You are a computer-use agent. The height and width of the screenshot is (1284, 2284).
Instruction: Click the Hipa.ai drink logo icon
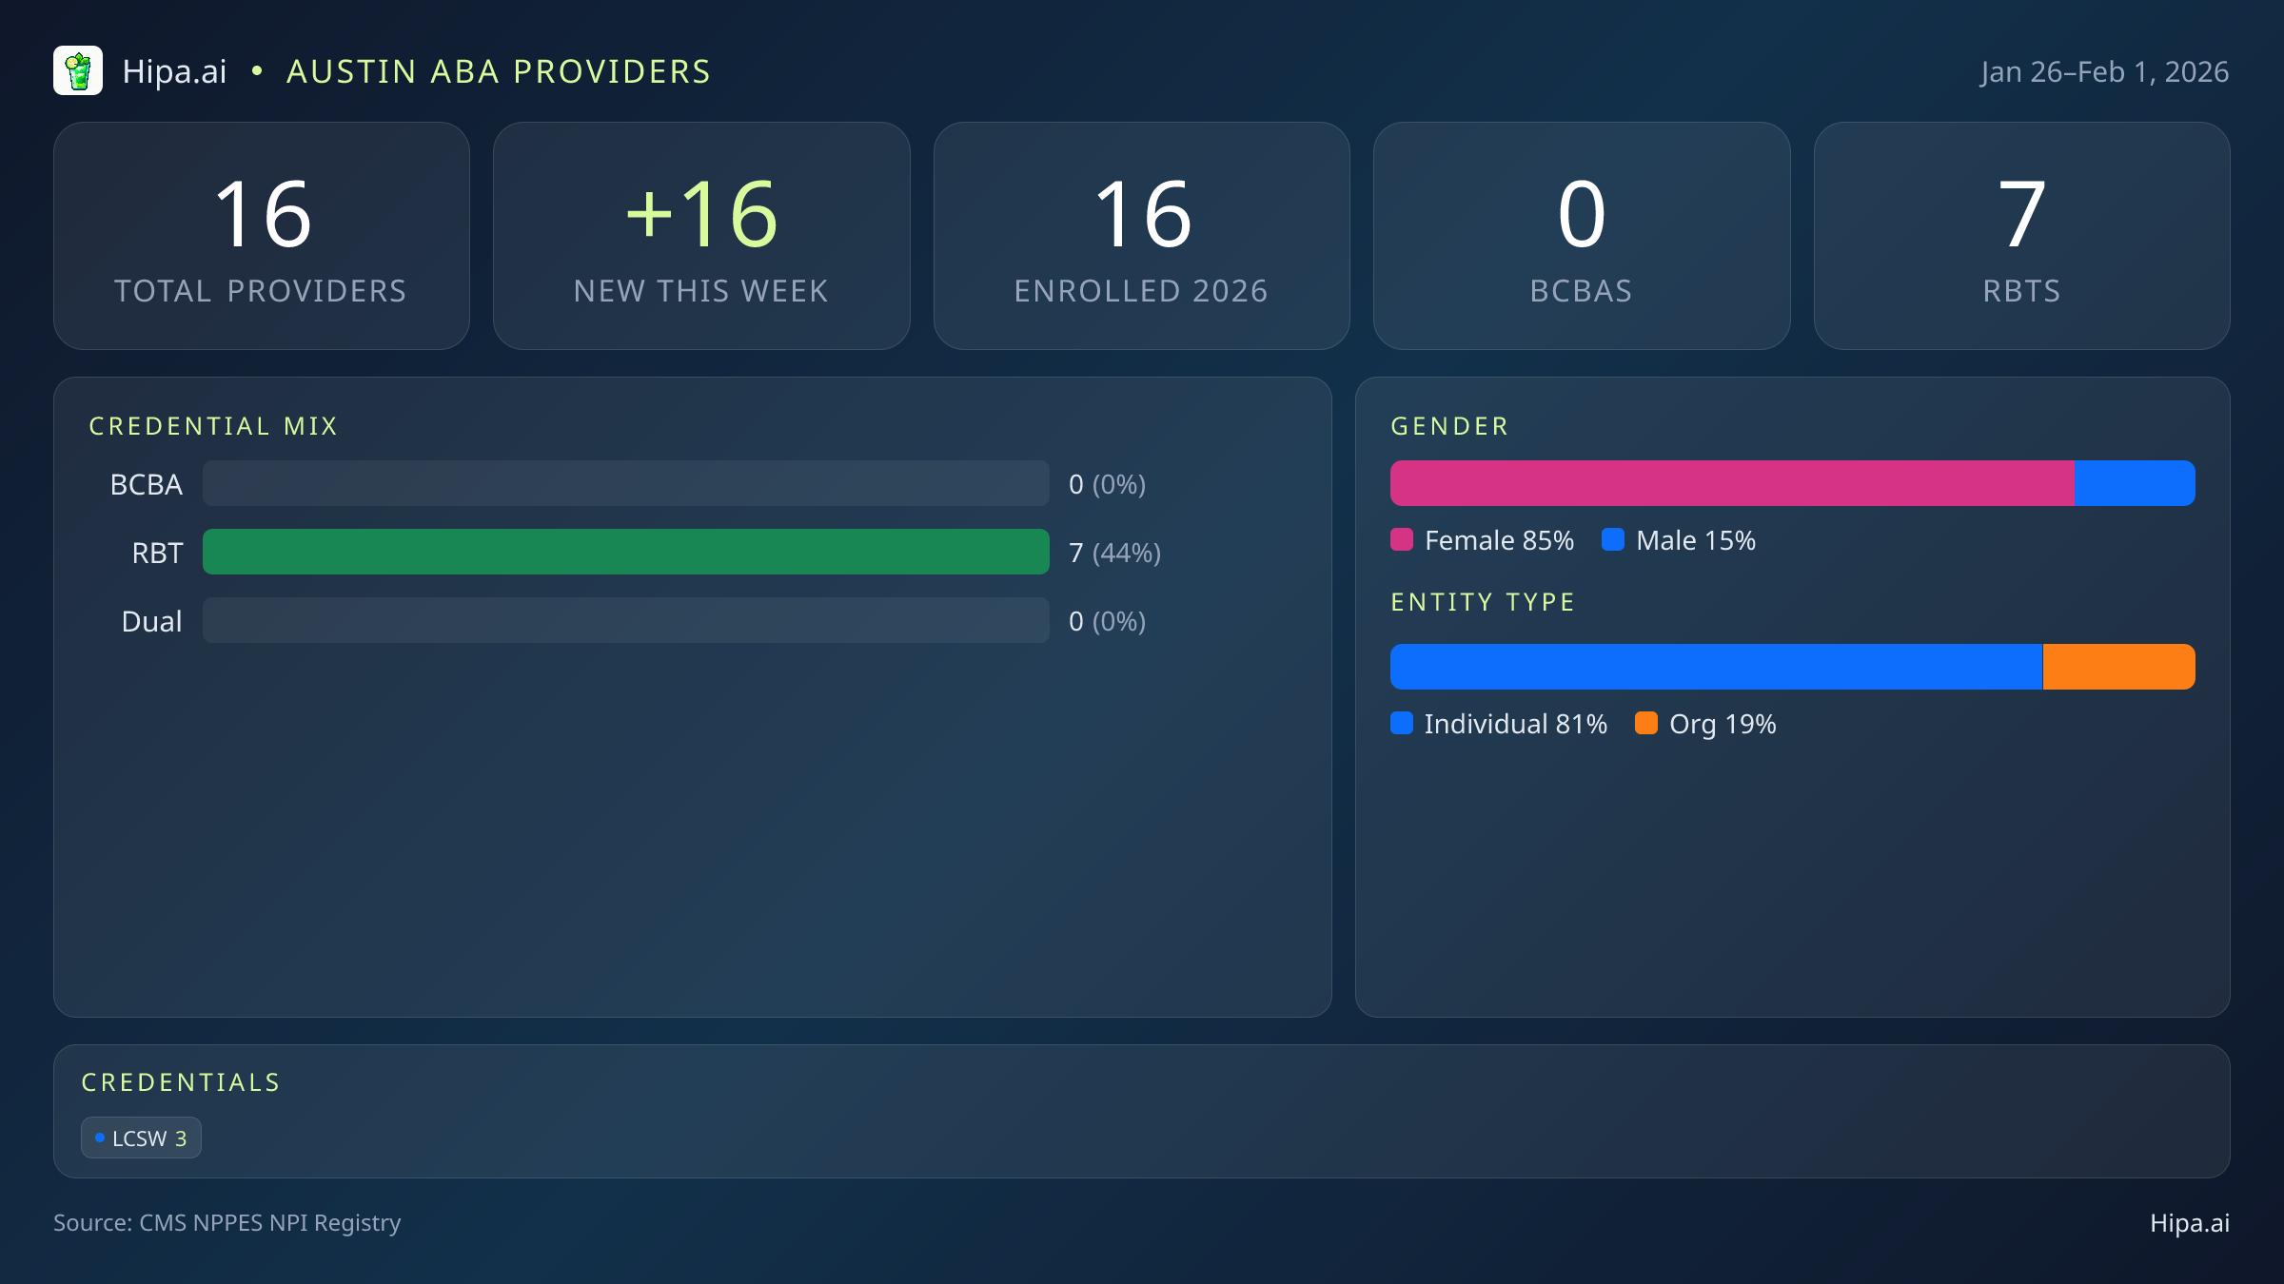click(78, 71)
